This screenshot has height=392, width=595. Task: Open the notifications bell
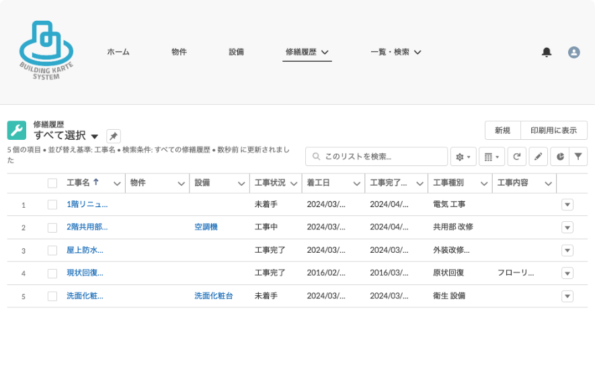(547, 52)
